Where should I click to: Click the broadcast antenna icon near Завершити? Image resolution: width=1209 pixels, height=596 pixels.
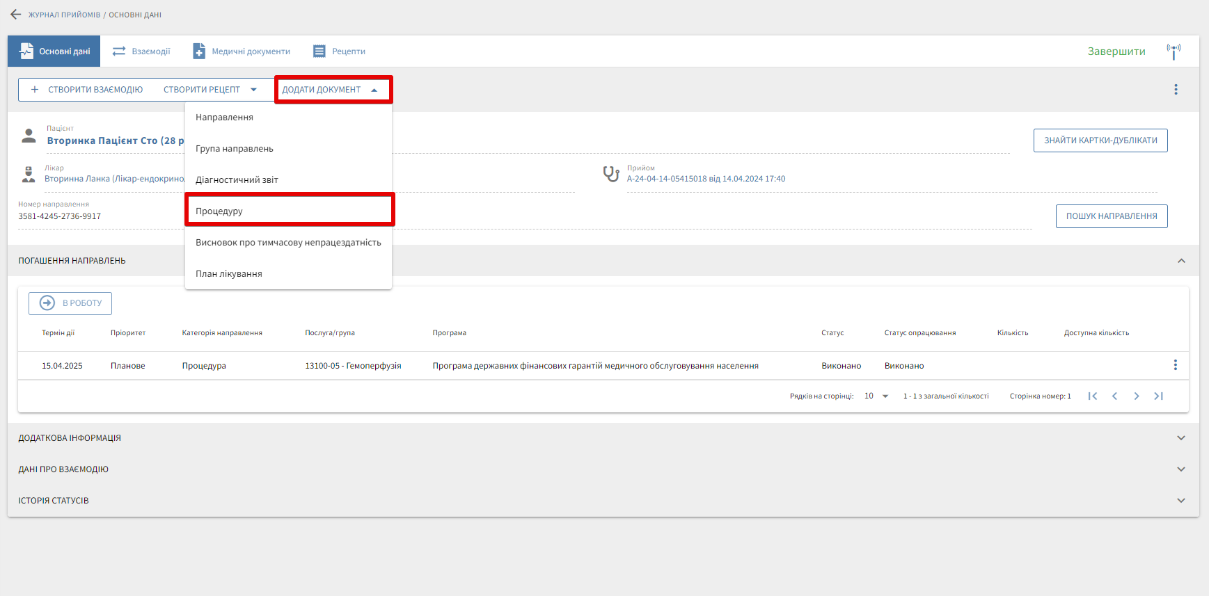(1174, 51)
